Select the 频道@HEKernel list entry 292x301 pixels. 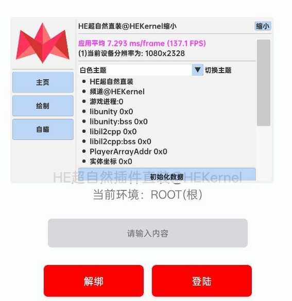117,92
